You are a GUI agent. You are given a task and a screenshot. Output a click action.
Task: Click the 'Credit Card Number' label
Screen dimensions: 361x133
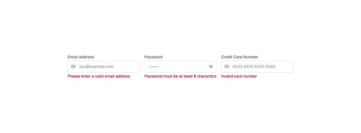pos(240,57)
